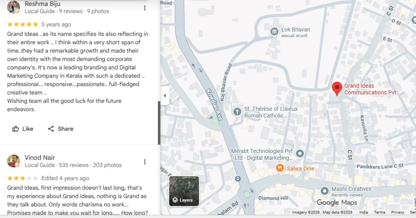Viewport: 416px width, 218px height.
Task: Click the St. Thérèse of Lisieux label
Action: click(x=271, y=112)
